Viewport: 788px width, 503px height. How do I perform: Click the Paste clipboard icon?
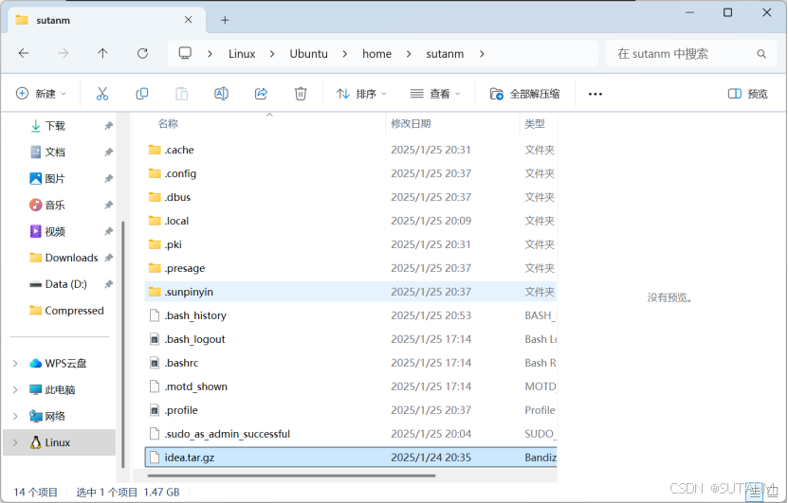point(181,94)
